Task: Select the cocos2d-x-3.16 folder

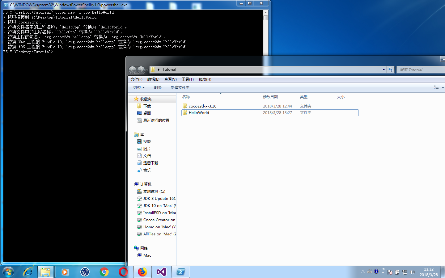Action: (270, 106)
